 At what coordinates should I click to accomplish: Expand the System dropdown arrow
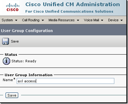[x=16, y=20]
